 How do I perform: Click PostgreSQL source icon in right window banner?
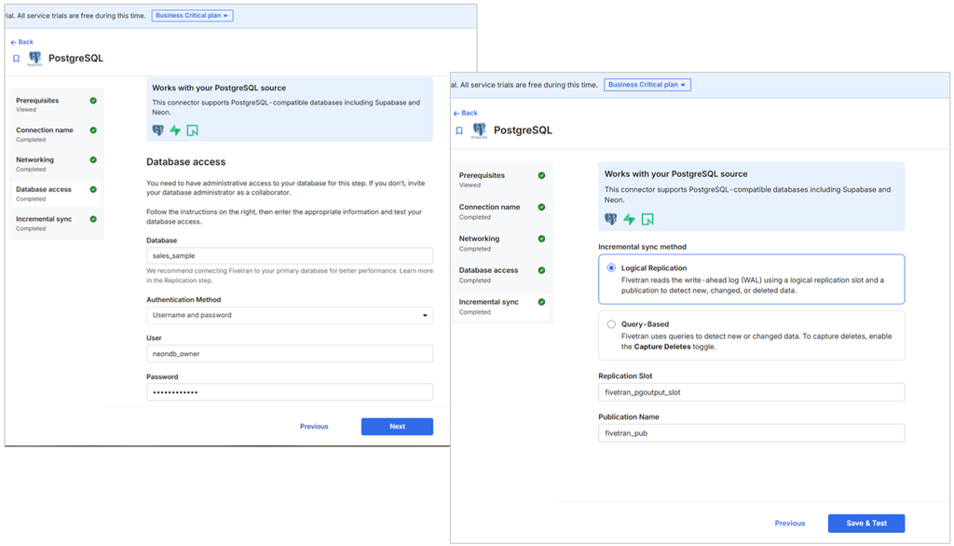coord(611,219)
